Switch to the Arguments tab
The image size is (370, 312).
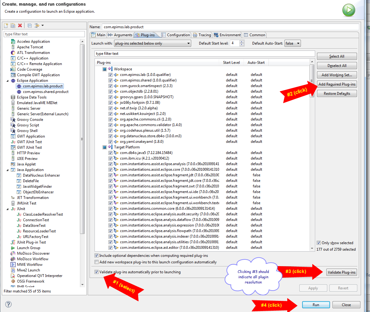coord(120,35)
